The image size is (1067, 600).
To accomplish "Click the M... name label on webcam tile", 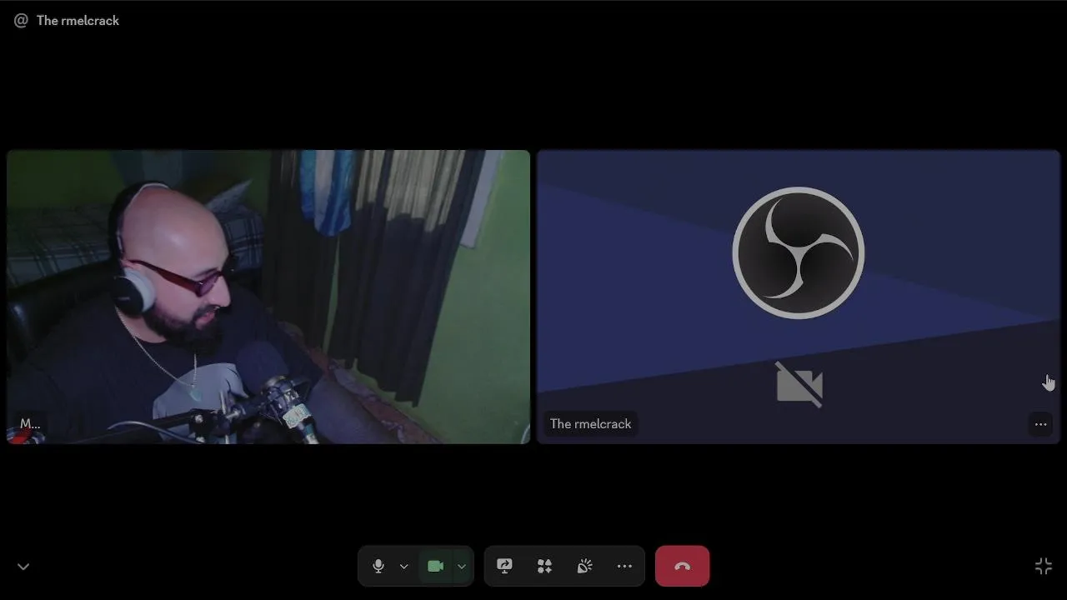I will tap(30, 423).
